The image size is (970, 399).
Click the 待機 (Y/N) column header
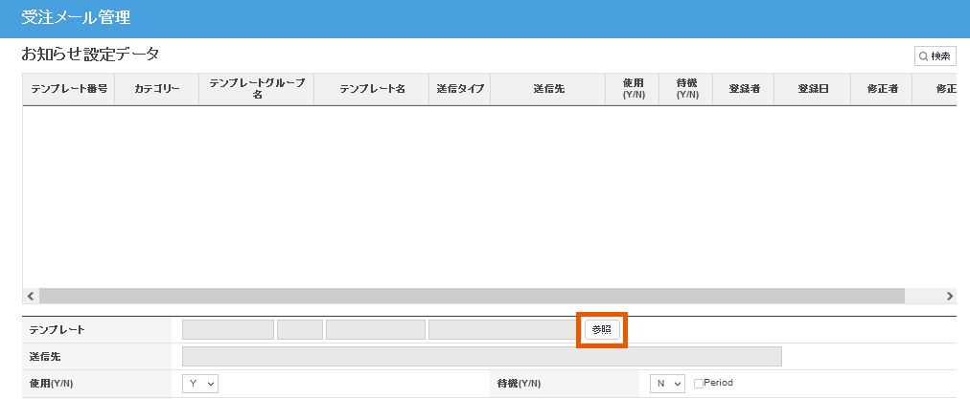(x=686, y=89)
